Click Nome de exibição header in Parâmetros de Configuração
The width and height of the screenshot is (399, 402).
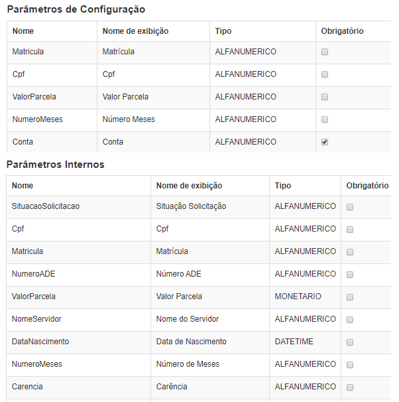pyautogui.click(x=135, y=31)
